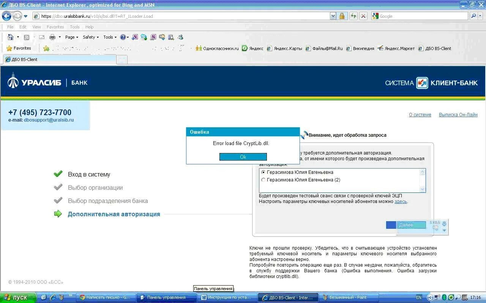Click the Система Клиент-Банк logo icon
The height and width of the screenshot is (303, 486).
422,83
